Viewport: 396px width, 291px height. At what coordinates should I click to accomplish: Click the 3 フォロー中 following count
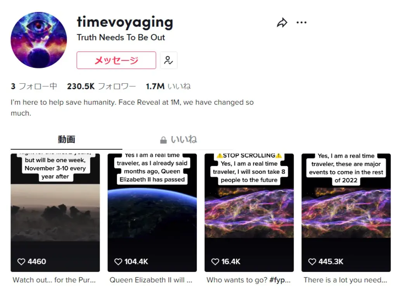(x=34, y=87)
